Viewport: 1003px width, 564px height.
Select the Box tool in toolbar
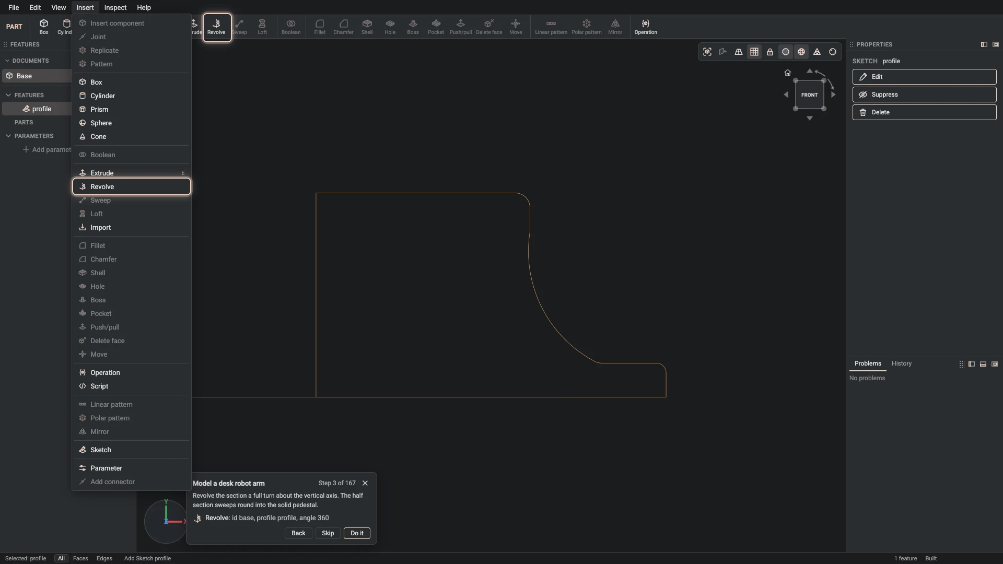[x=44, y=27]
